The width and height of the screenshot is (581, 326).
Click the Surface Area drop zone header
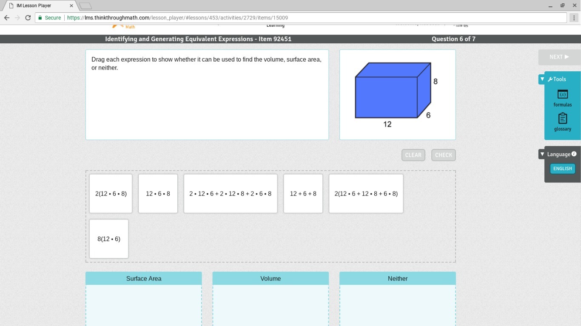[144, 278]
